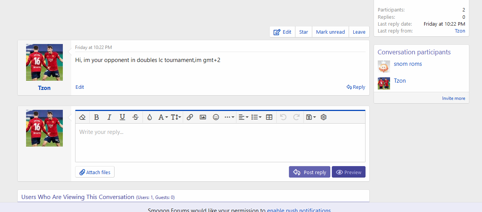Click the Post reply button
This screenshot has height=212, width=482.
(x=310, y=172)
